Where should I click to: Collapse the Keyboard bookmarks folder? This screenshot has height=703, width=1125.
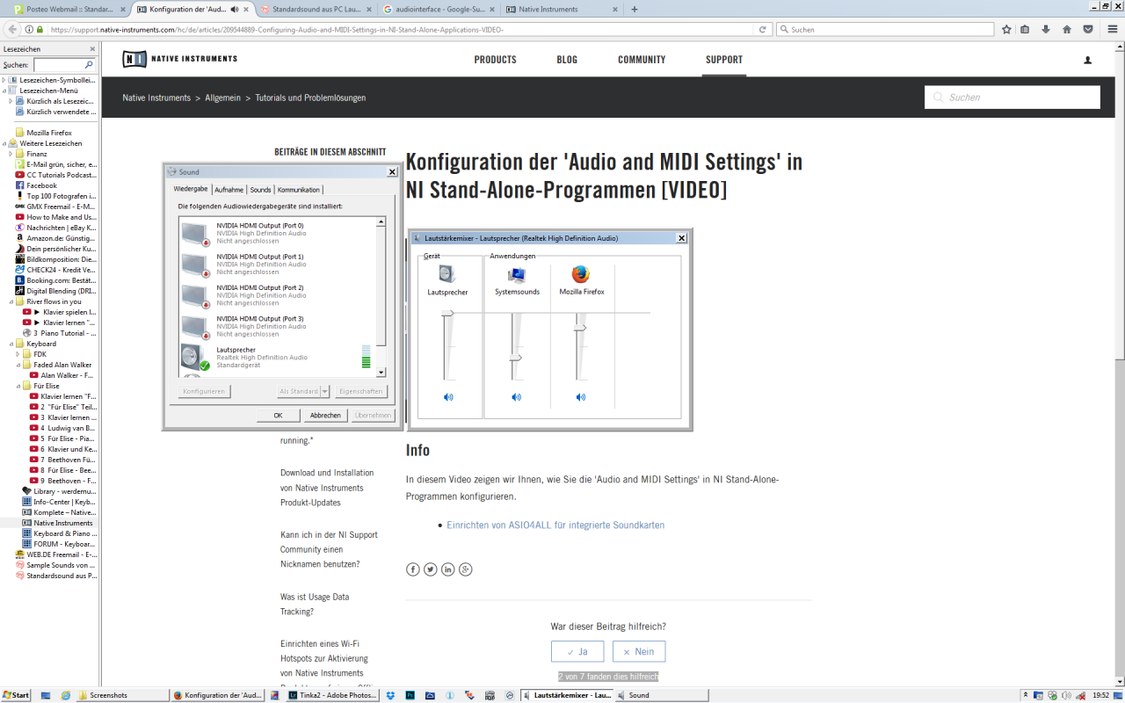11,344
